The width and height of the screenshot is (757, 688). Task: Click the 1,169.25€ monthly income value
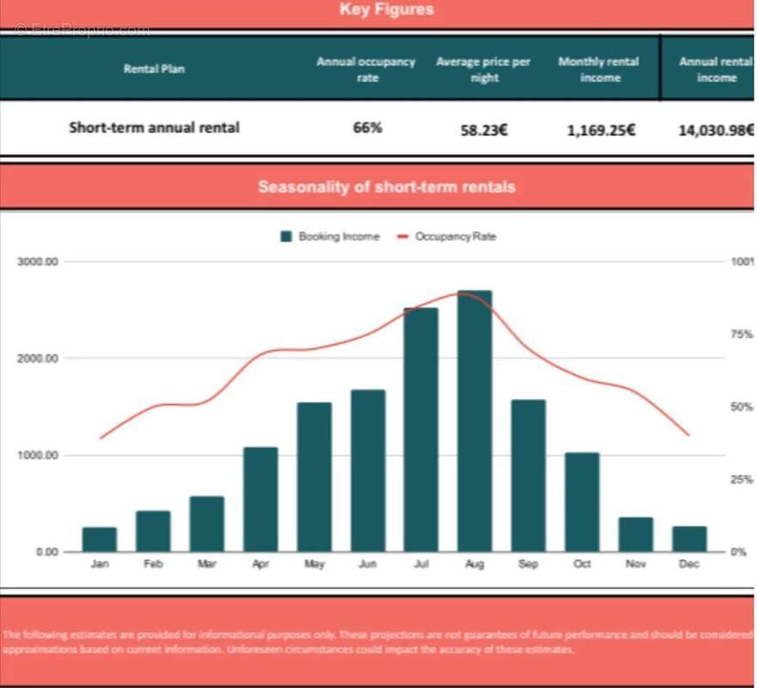(601, 131)
